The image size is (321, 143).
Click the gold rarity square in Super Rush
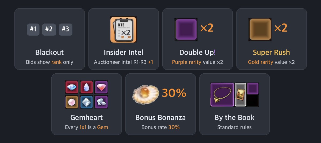click(260, 29)
